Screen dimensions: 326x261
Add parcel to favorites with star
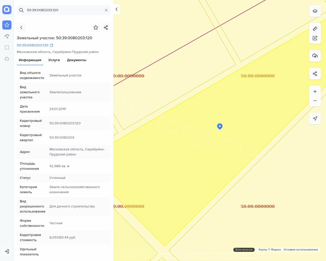tap(96, 28)
